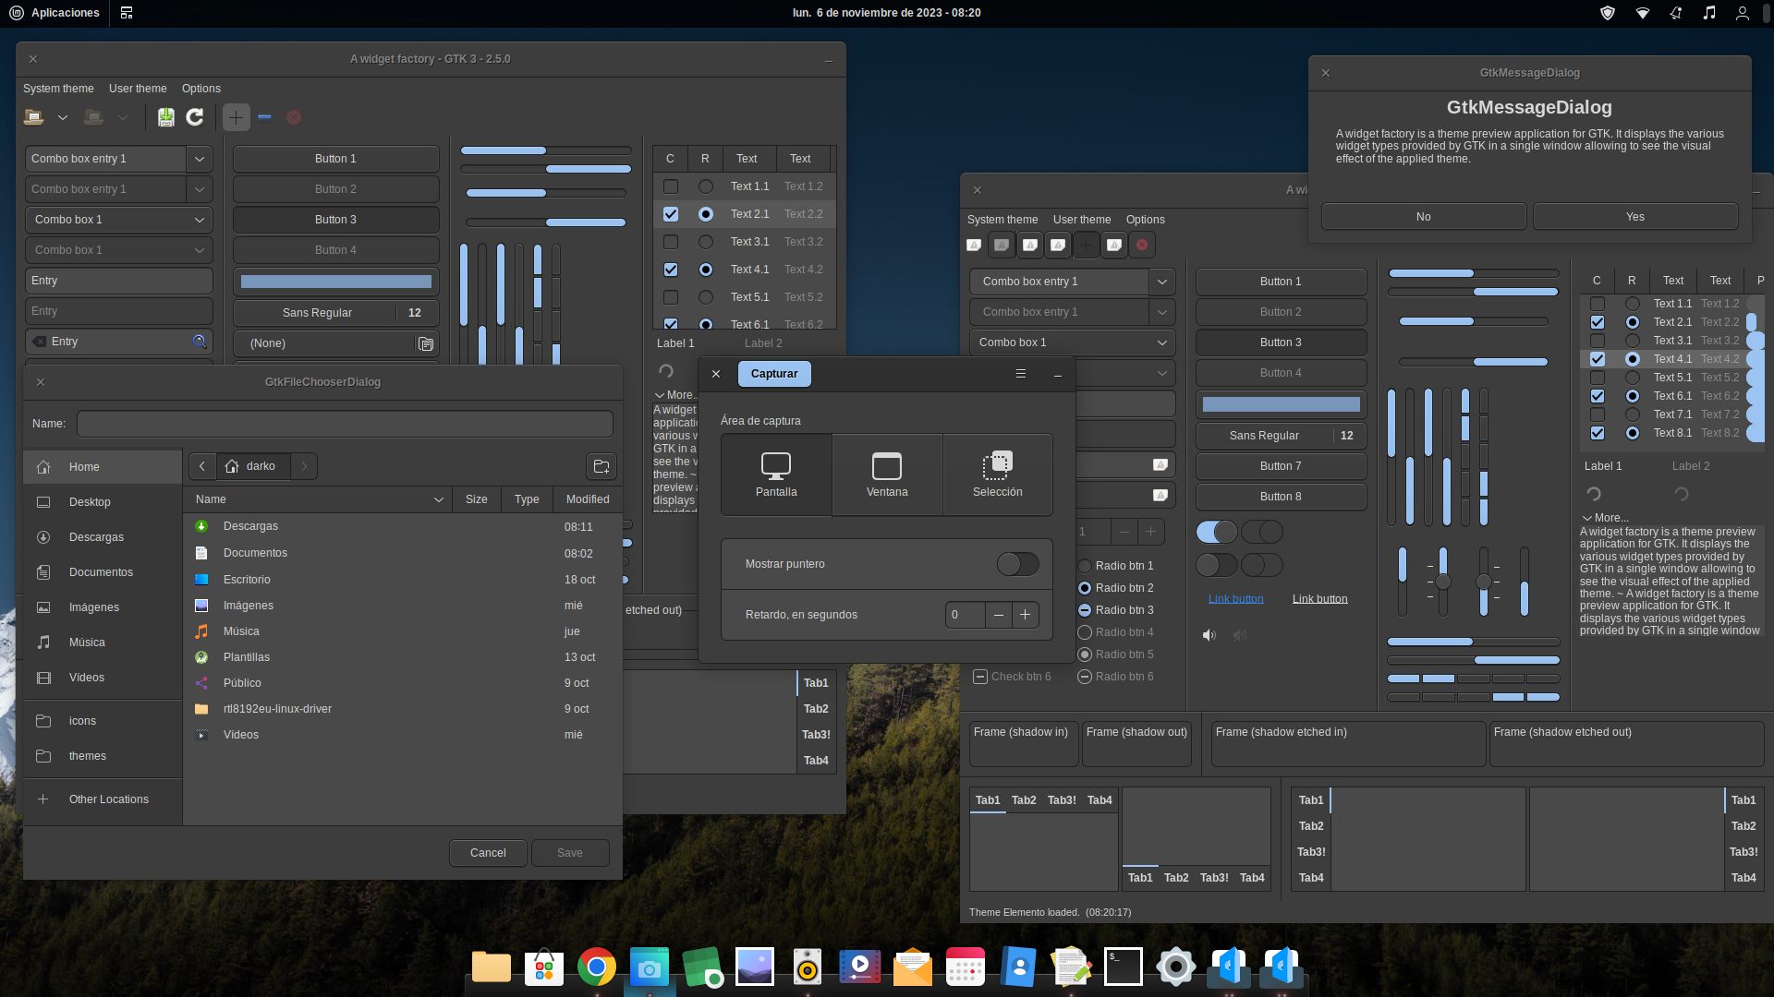Launch Chrome from the dock
Screen dimensions: 1774x997
coord(597,967)
